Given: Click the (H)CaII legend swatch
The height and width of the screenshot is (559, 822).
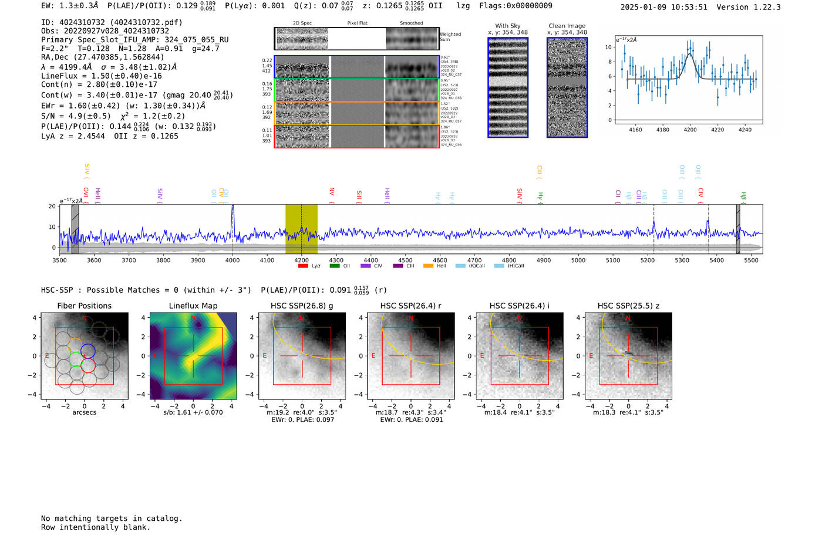Looking at the screenshot, I should tap(499, 266).
